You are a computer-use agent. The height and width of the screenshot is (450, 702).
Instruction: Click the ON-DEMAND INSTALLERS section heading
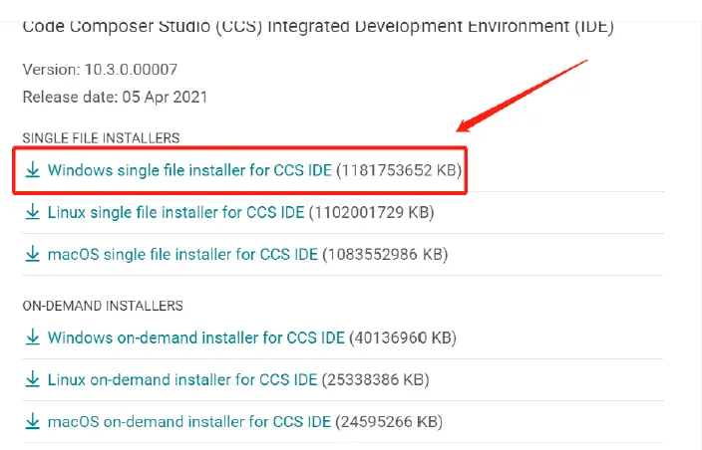[102, 306]
